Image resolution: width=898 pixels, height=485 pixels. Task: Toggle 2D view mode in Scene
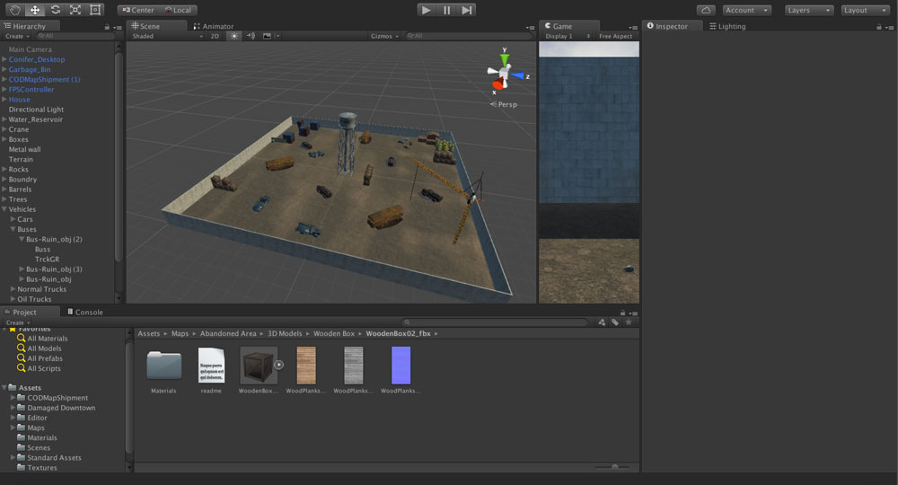click(216, 36)
